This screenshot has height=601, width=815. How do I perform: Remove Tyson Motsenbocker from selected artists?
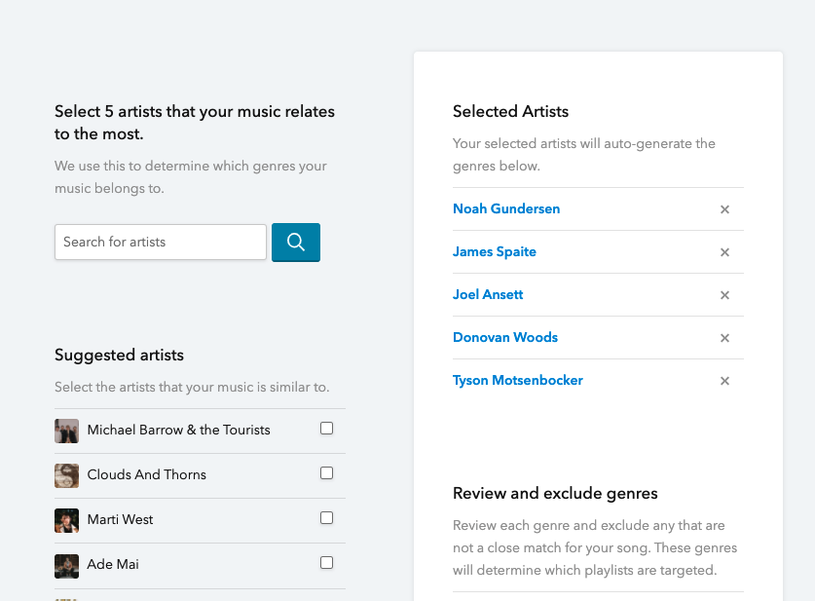724,381
